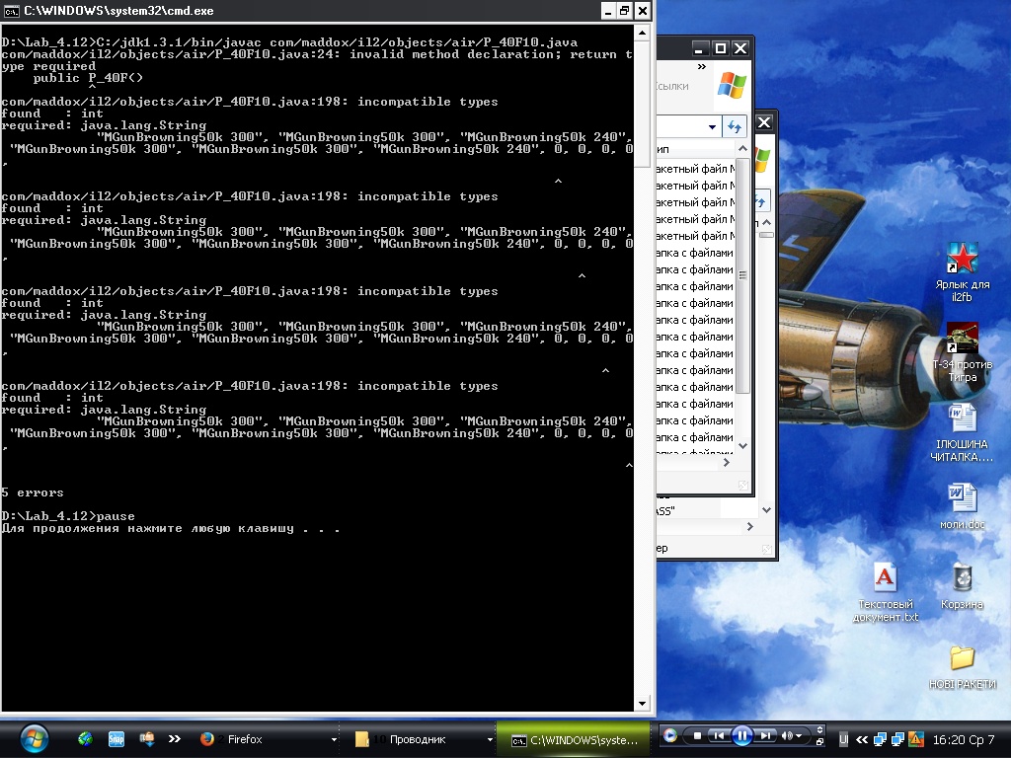Expand hidden system tray icons
This screenshot has width=1011, height=758.
[x=861, y=739]
